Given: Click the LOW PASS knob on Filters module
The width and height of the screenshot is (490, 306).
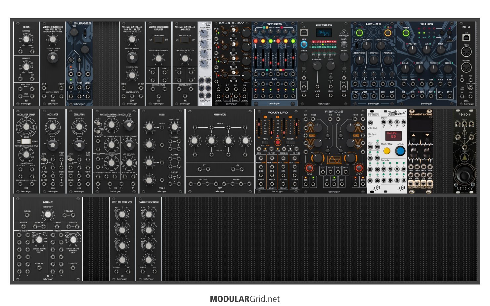Looking at the screenshot, I should click(26, 39).
